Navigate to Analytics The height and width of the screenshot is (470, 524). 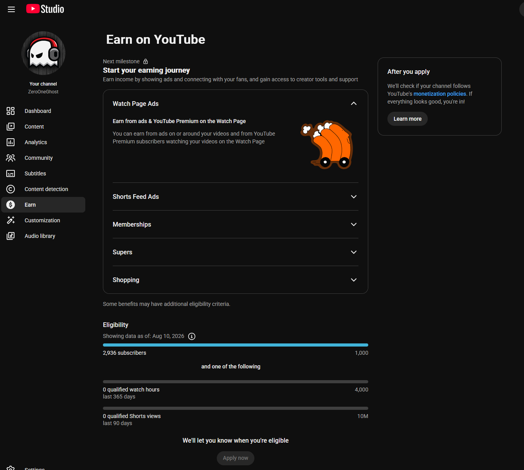point(43,142)
